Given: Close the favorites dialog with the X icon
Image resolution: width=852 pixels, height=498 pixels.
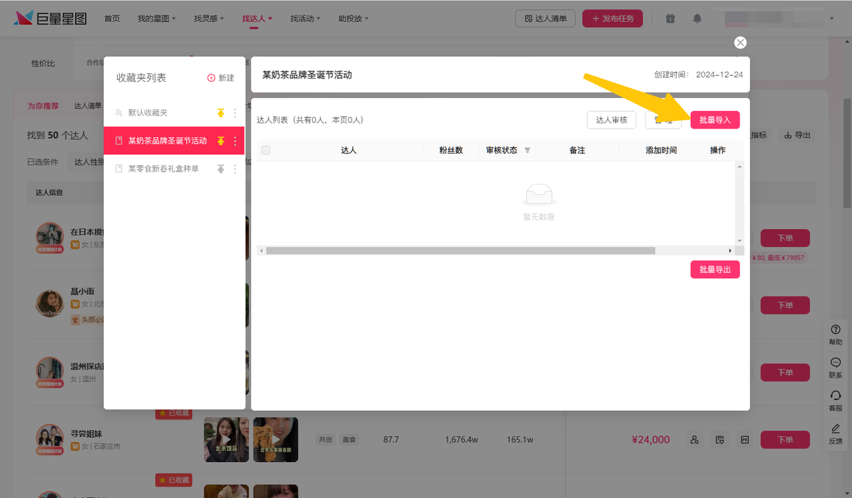Looking at the screenshot, I should tap(740, 43).
